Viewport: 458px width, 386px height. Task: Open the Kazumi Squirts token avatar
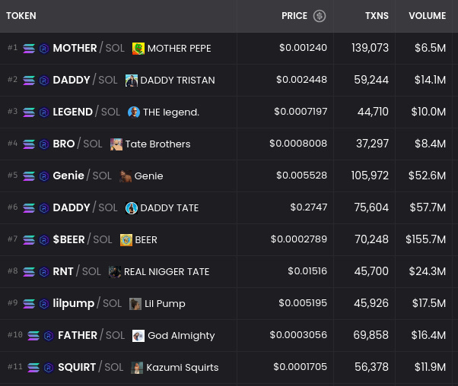[x=137, y=368]
